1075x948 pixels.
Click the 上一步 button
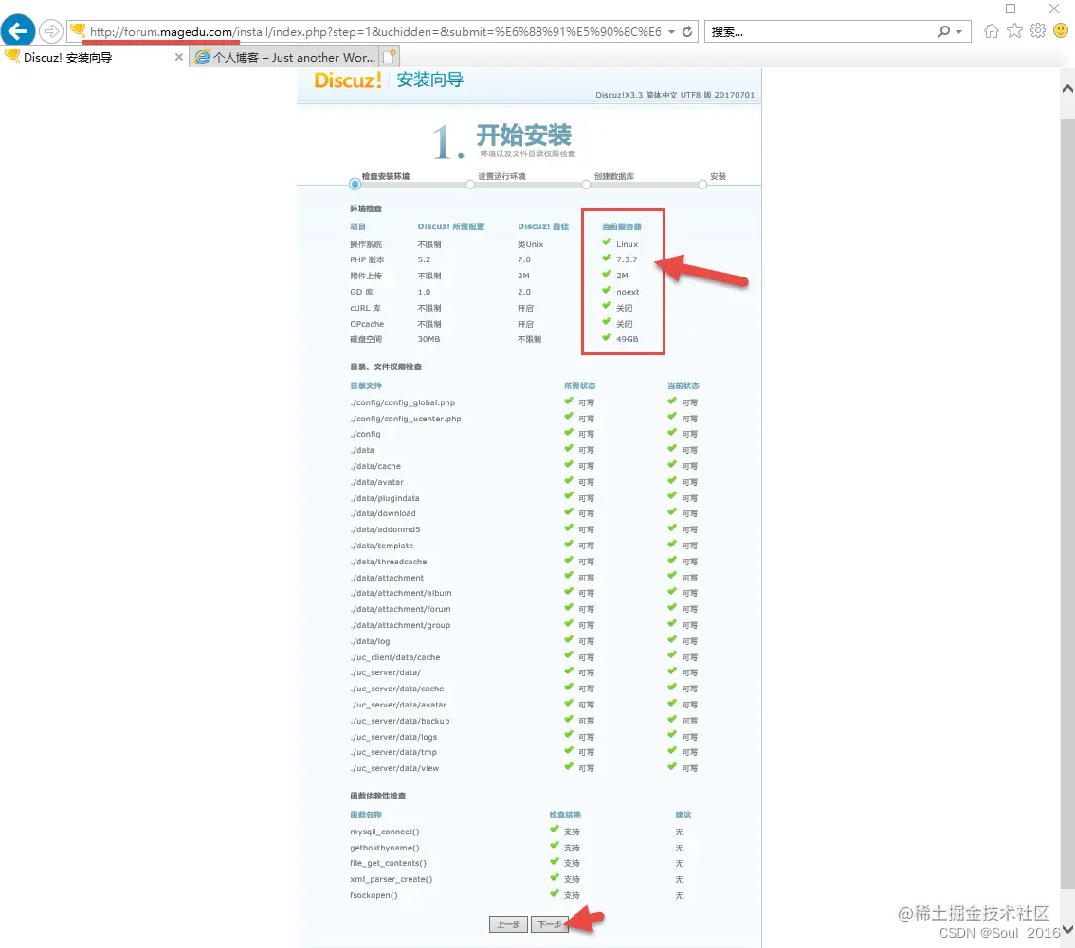tap(508, 924)
